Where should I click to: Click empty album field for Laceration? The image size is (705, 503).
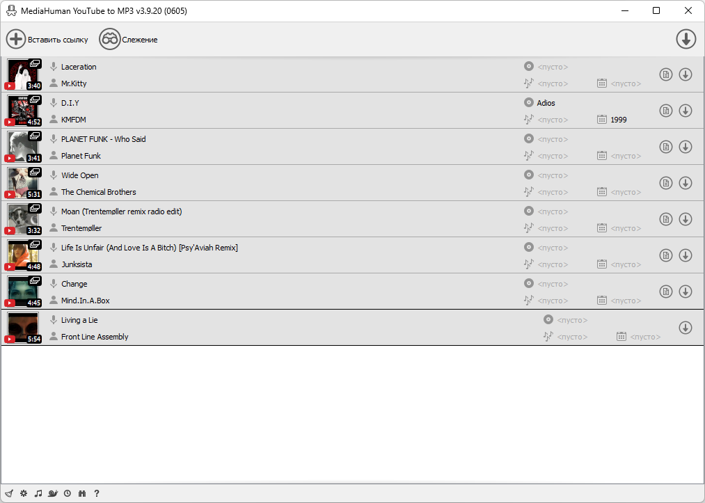coord(553,67)
